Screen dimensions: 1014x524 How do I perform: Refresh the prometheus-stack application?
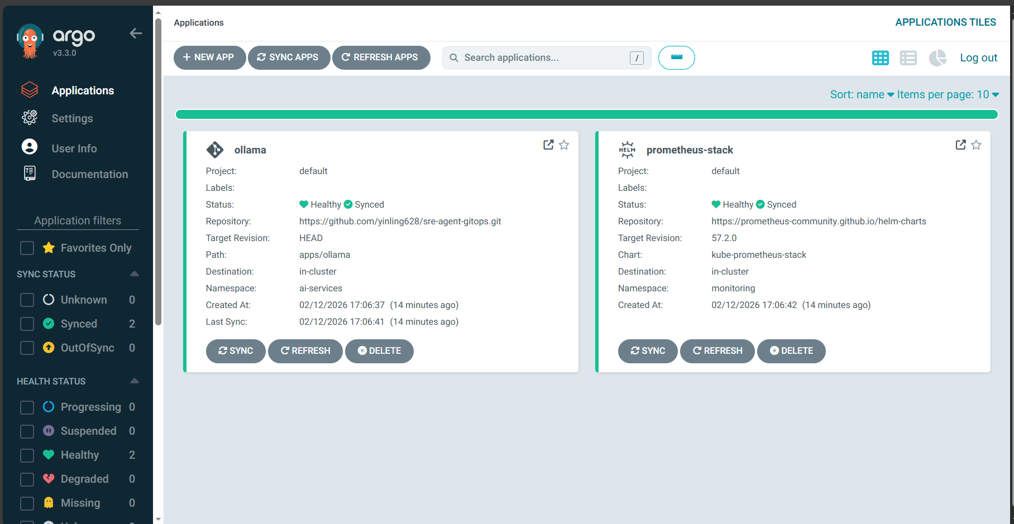tap(717, 351)
